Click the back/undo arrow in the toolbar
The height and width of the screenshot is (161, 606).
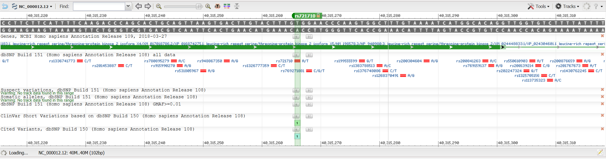tap(5, 6)
